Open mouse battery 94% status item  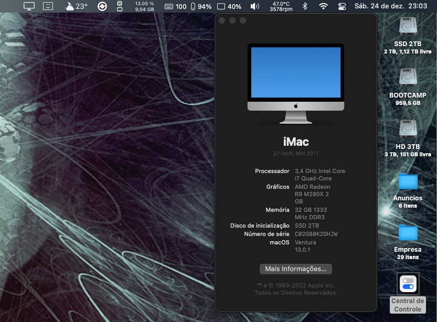point(201,6)
